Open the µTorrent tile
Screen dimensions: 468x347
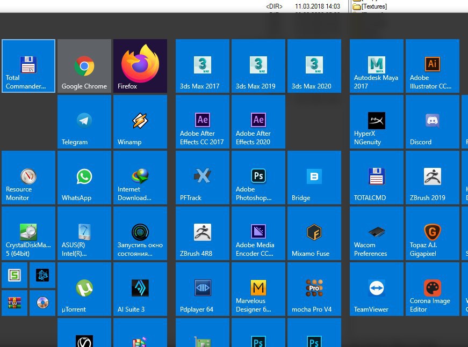click(x=84, y=289)
